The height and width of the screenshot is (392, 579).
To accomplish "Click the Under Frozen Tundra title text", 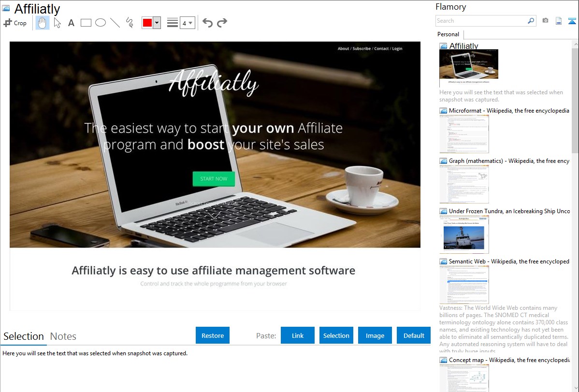I will (x=509, y=211).
